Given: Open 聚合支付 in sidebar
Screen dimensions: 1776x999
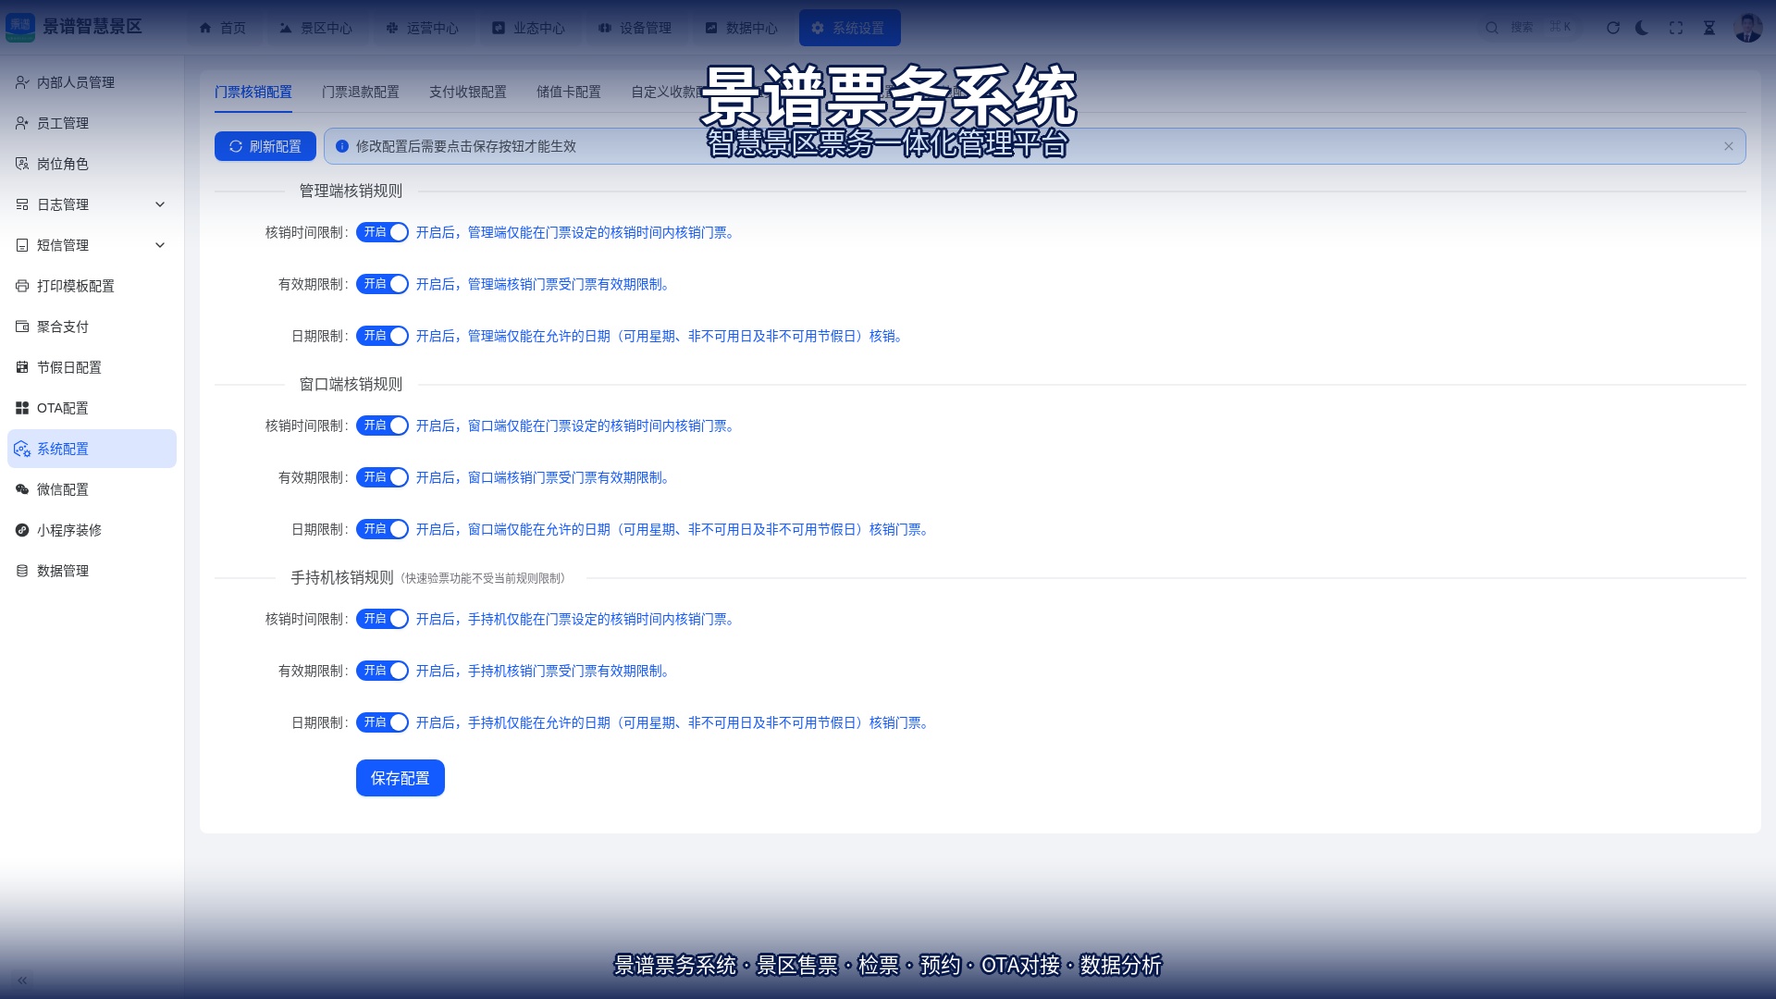Looking at the screenshot, I should coord(92,327).
